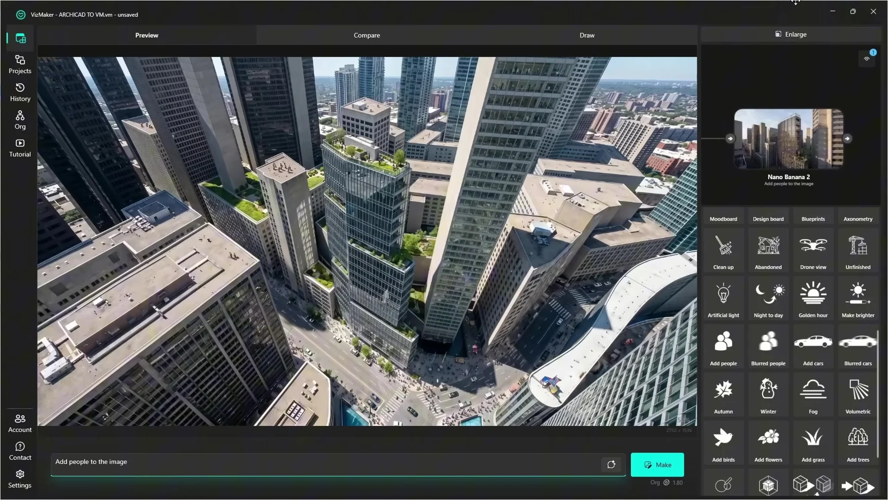Open the Projects sidebar section
This screenshot has height=500, width=888.
[20, 65]
